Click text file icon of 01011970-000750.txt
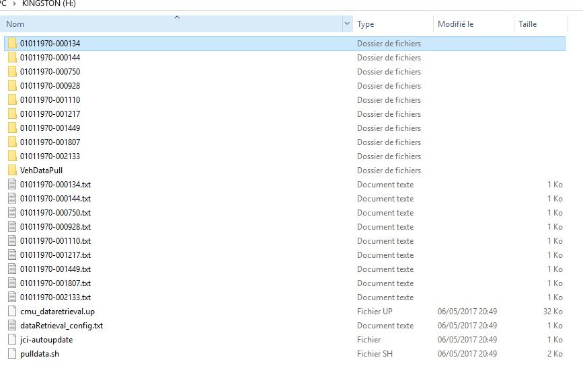The height and width of the screenshot is (370, 583). pyautogui.click(x=12, y=213)
